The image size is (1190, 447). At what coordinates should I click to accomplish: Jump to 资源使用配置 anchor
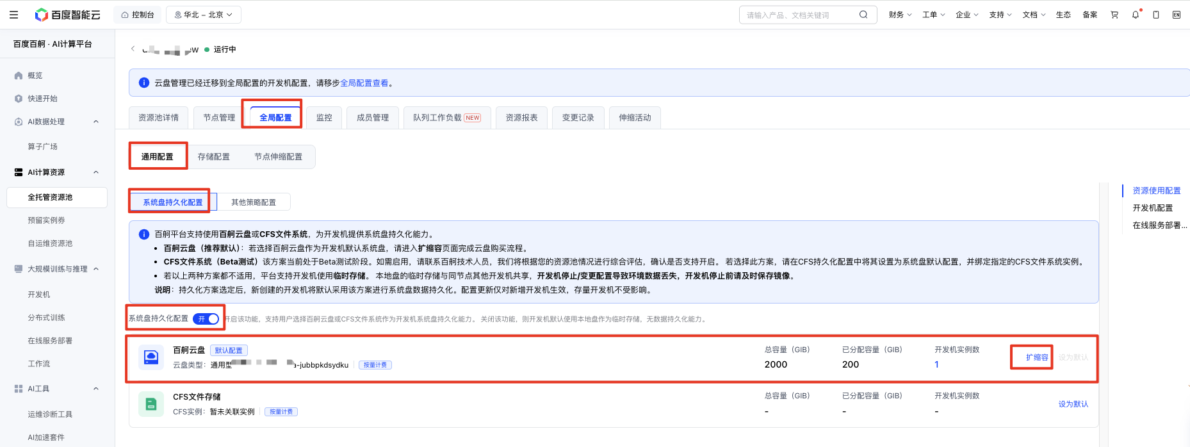[x=1157, y=191]
